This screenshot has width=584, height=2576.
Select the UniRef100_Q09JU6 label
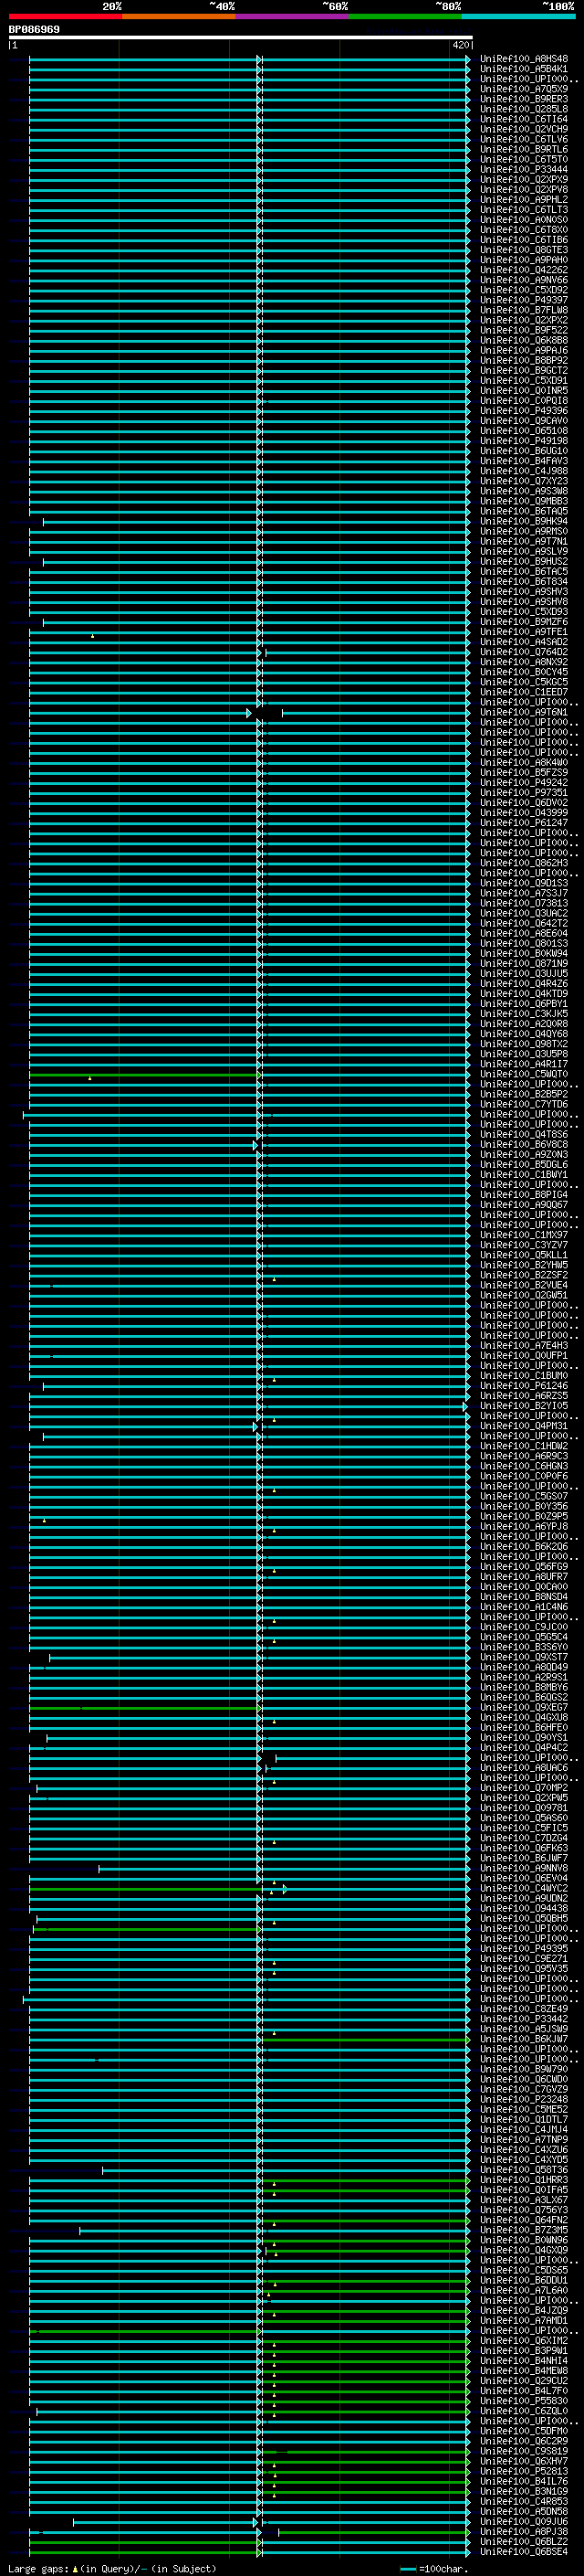click(524, 2522)
